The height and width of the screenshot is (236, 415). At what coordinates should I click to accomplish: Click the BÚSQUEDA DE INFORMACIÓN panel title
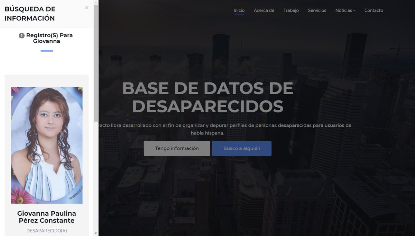[30, 14]
